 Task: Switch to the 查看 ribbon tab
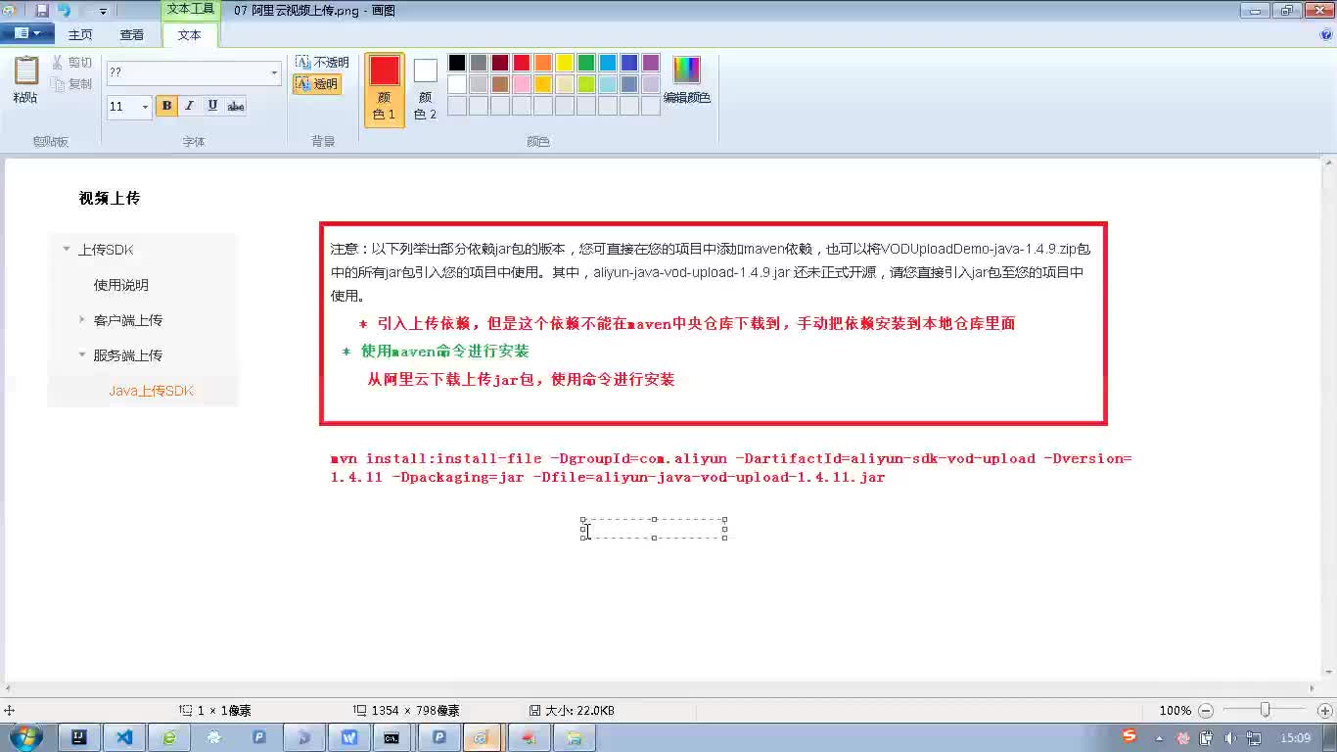coord(132,34)
